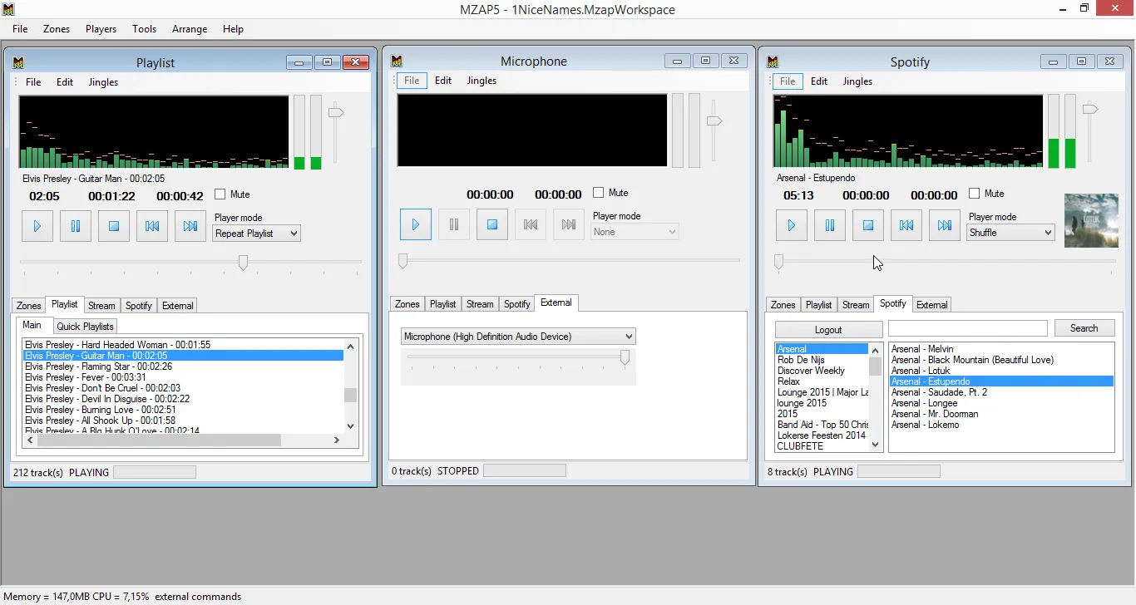
Task: Click previous track button in Microphone player
Action: tap(531, 224)
